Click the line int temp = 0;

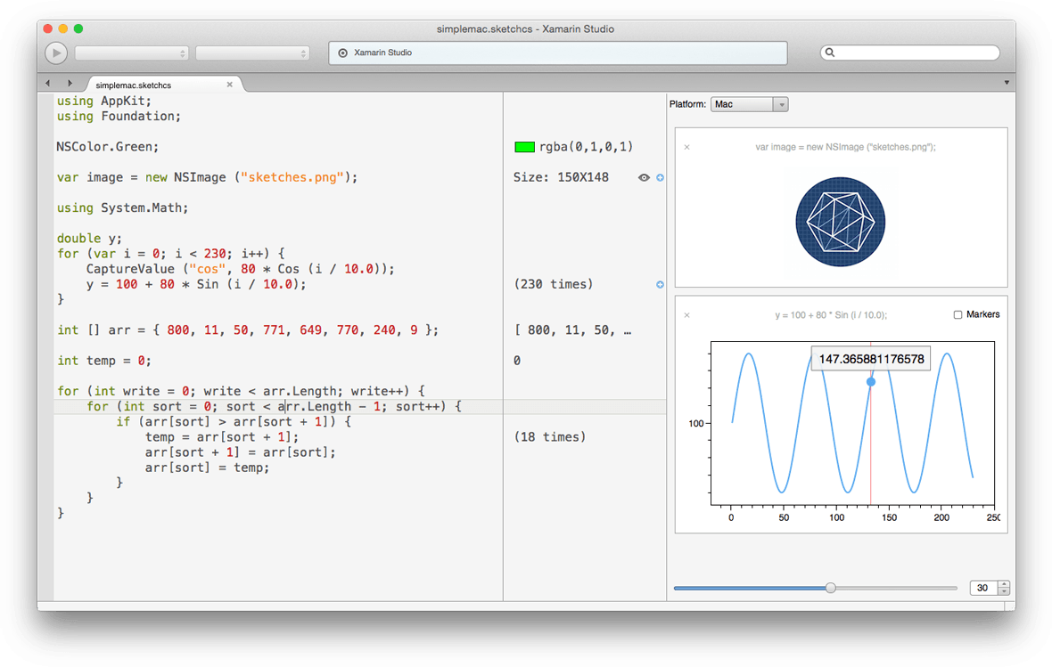pos(104,361)
